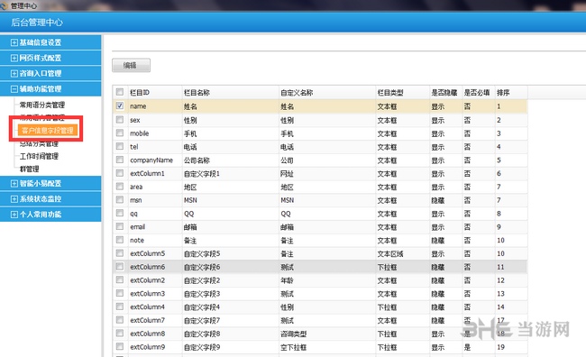Viewport: 586px width, 357px height.
Task: Uncheck the name row checkbox
Action: [x=120, y=105]
